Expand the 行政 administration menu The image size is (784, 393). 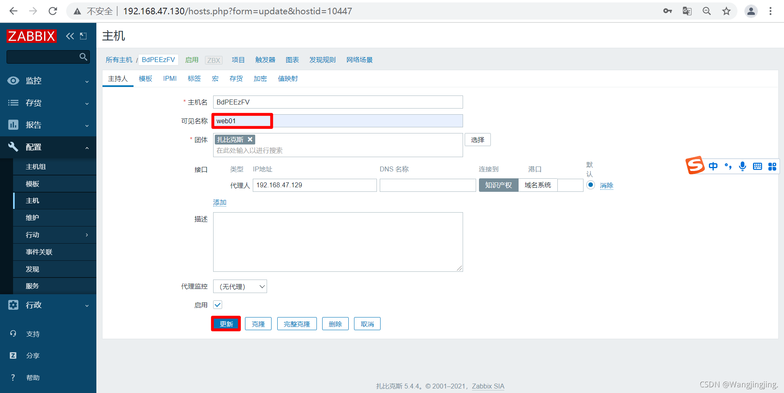click(48, 305)
